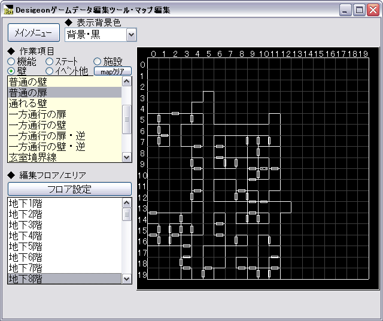The height and width of the screenshot is (321, 383).
Task: Click the scroll-up arrow of floor list
Action: point(126,202)
